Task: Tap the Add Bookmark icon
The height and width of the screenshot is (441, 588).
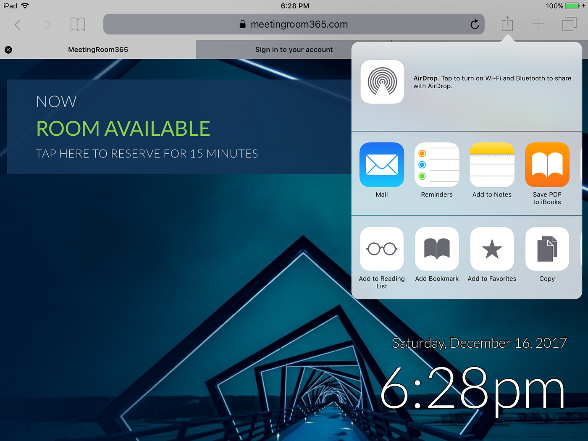Action: 437,249
